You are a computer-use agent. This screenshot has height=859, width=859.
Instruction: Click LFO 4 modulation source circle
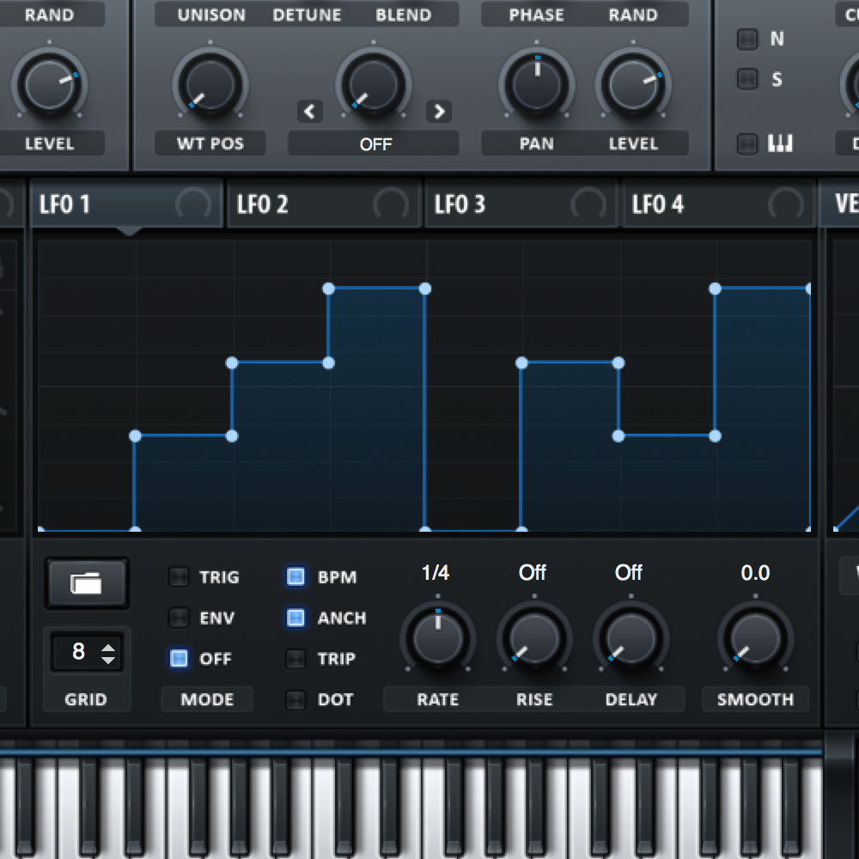click(x=786, y=204)
